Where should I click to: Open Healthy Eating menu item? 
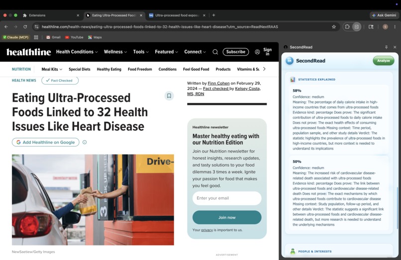tap(109, 69)
